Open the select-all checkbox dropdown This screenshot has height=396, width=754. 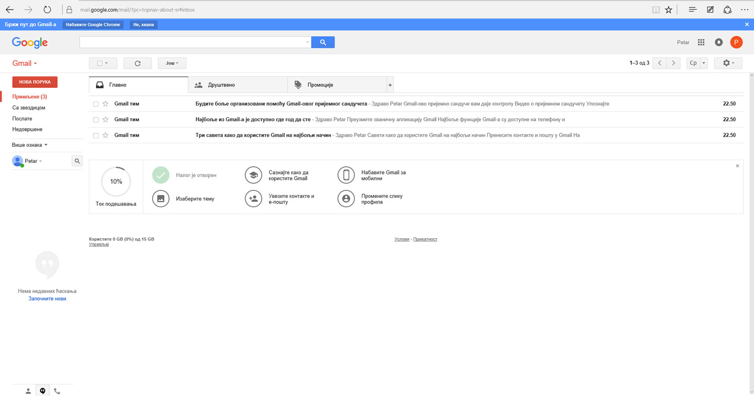pos(103,63)
